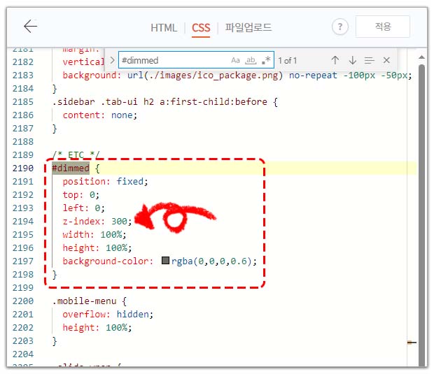The width and height of the screenshot is (434, 374).
Task: Click the 'overflow: hidden;' declaration
Action: pyautogui.click(x=108, y=314)
